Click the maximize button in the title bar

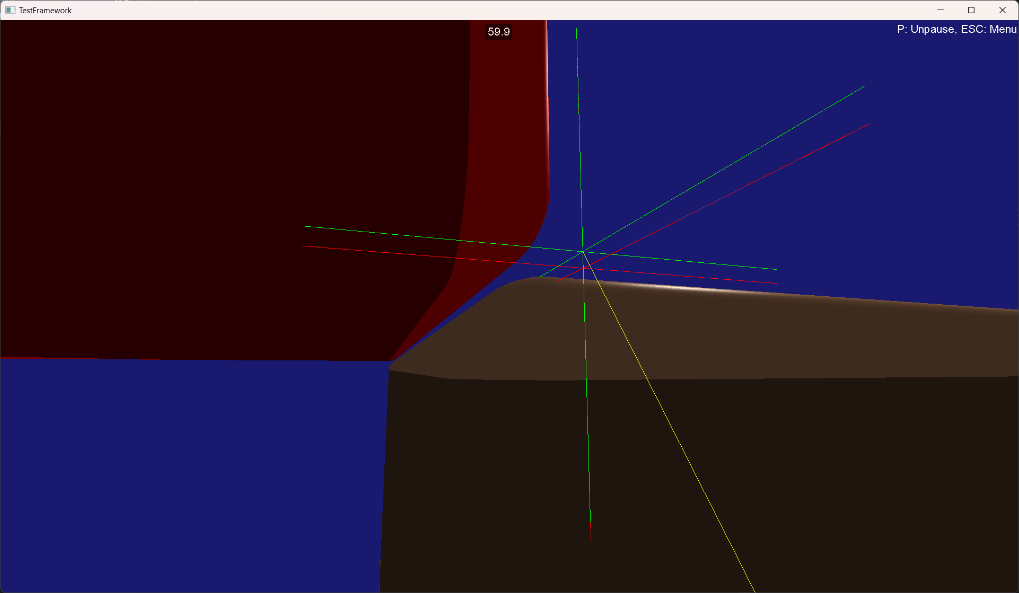(x=971, y=10)
